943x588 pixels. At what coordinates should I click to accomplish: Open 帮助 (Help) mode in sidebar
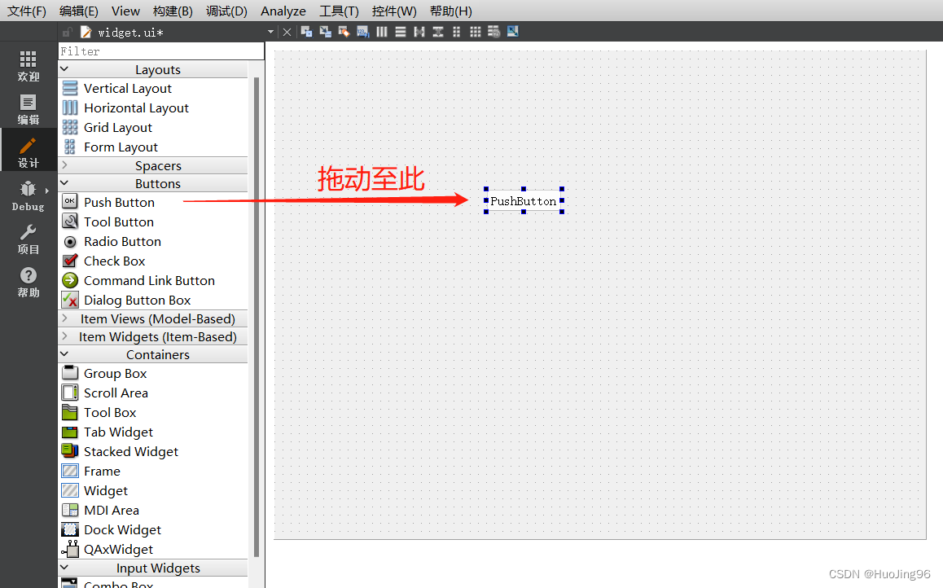(28, 283)
